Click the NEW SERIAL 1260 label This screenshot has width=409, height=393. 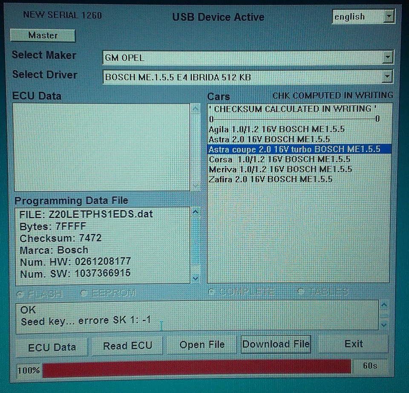62,15
